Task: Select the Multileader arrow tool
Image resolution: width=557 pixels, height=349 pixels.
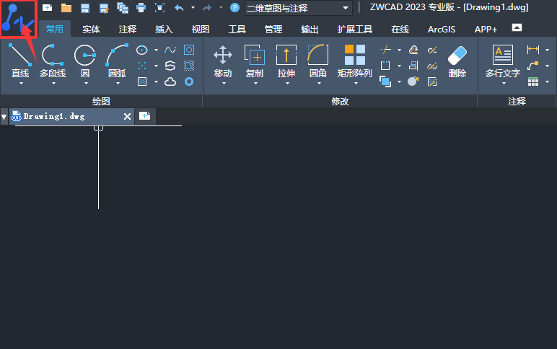Action: coord(533,66)
